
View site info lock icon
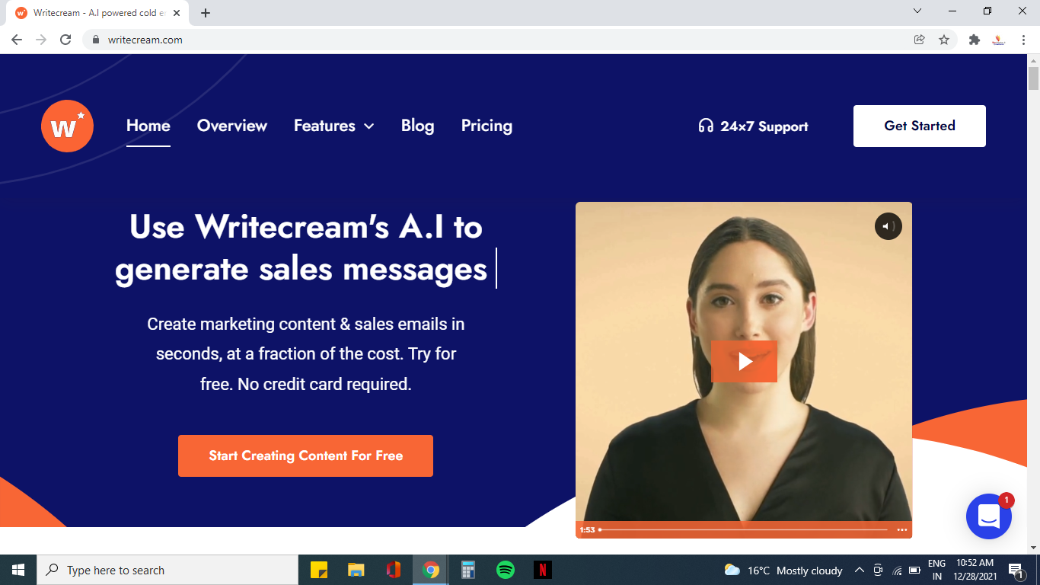pos(95,40)
